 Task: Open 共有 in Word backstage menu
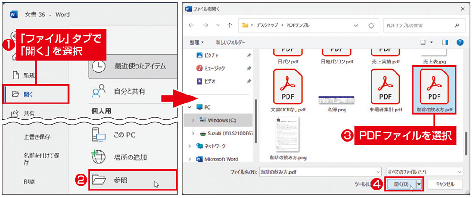(x=23, y=113)
